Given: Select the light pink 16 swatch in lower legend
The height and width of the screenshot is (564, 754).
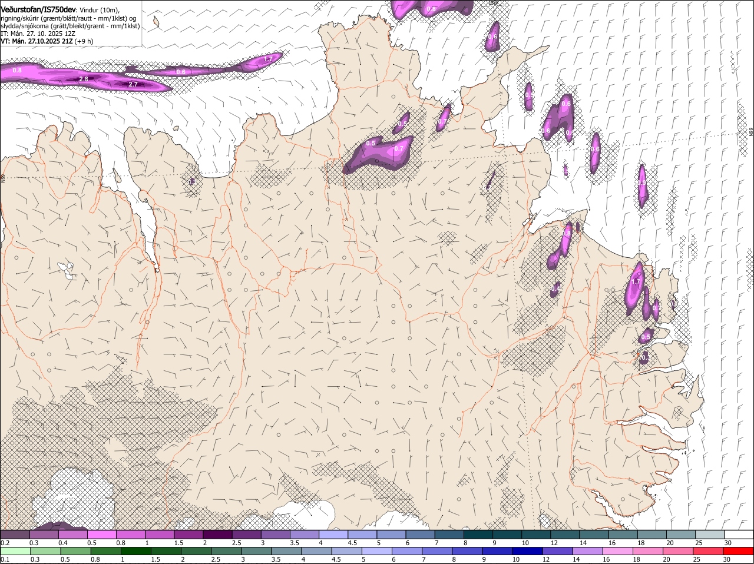Looking at the screenshot, I should point(618,551).
